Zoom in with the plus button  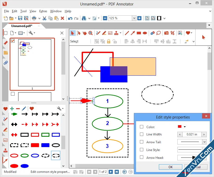point(139,18)
